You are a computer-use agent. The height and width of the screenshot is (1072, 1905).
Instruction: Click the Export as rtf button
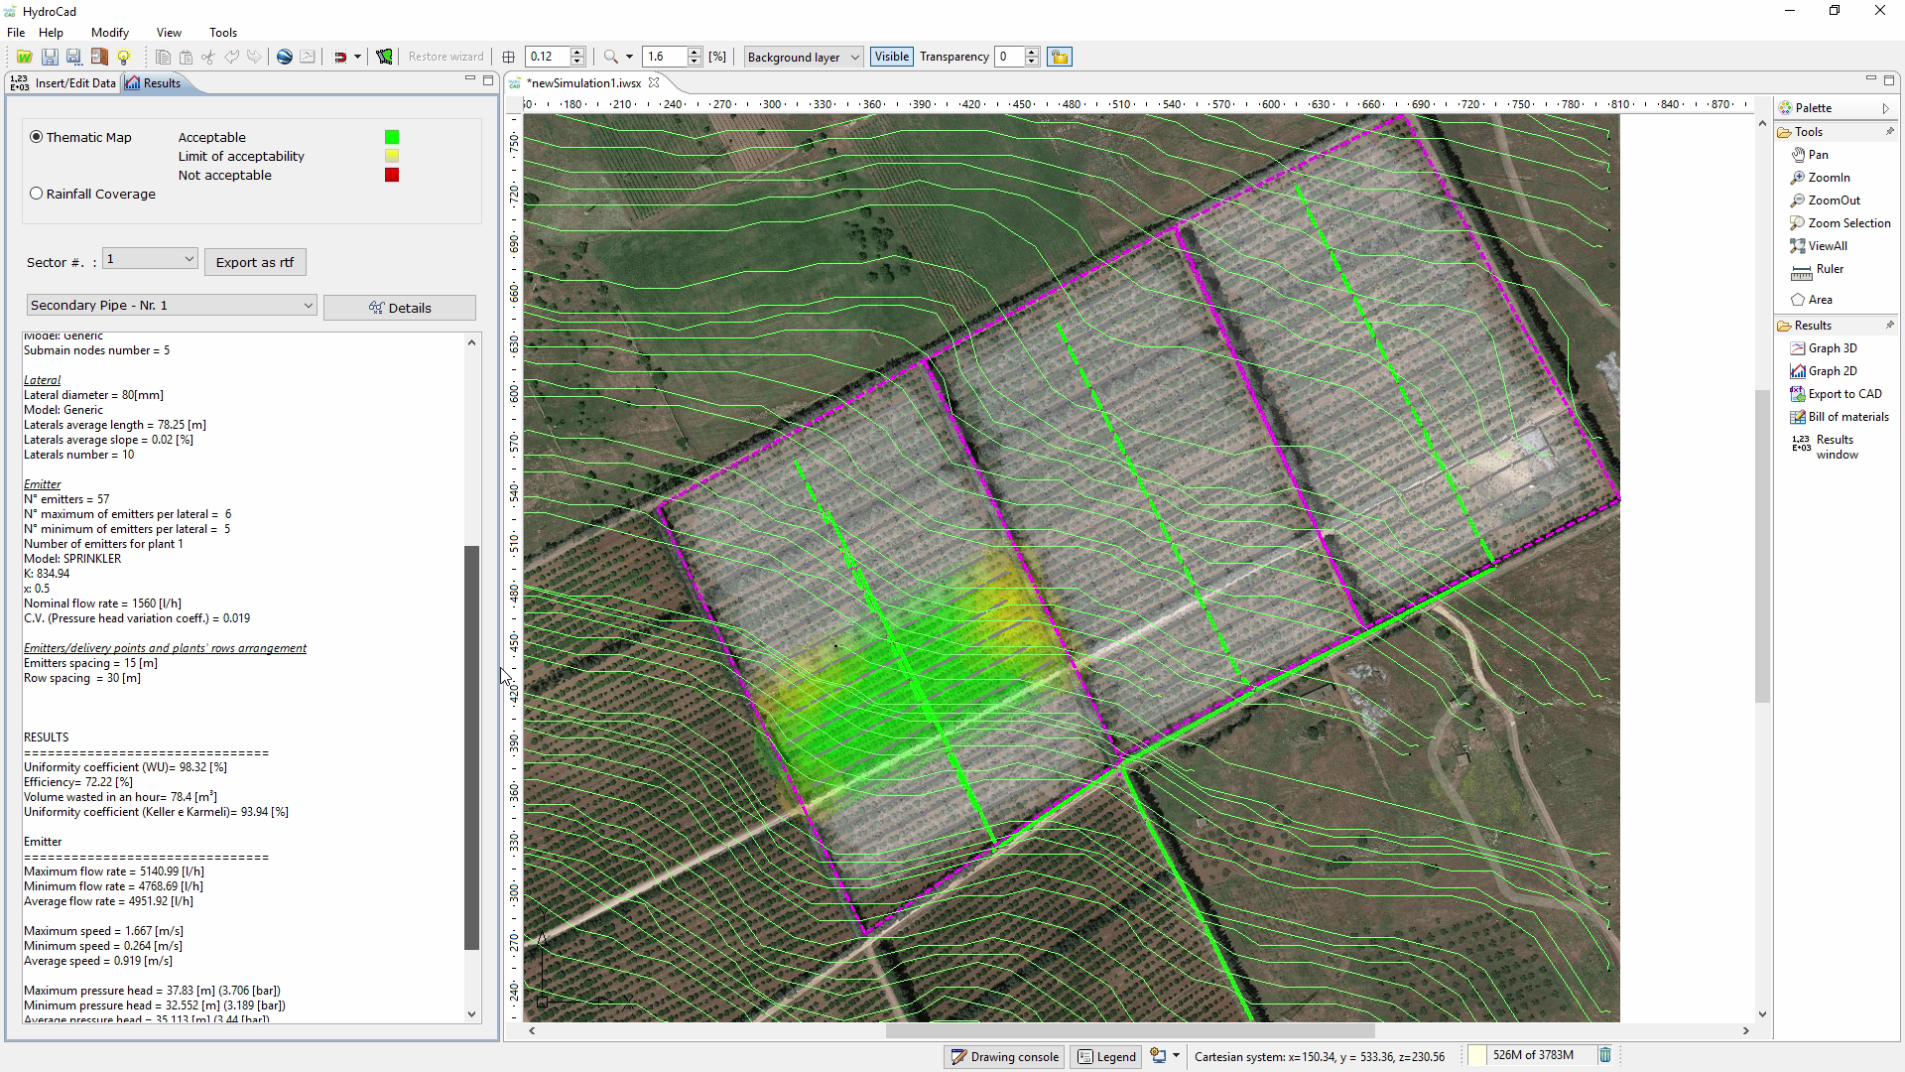tap(255, 262)
